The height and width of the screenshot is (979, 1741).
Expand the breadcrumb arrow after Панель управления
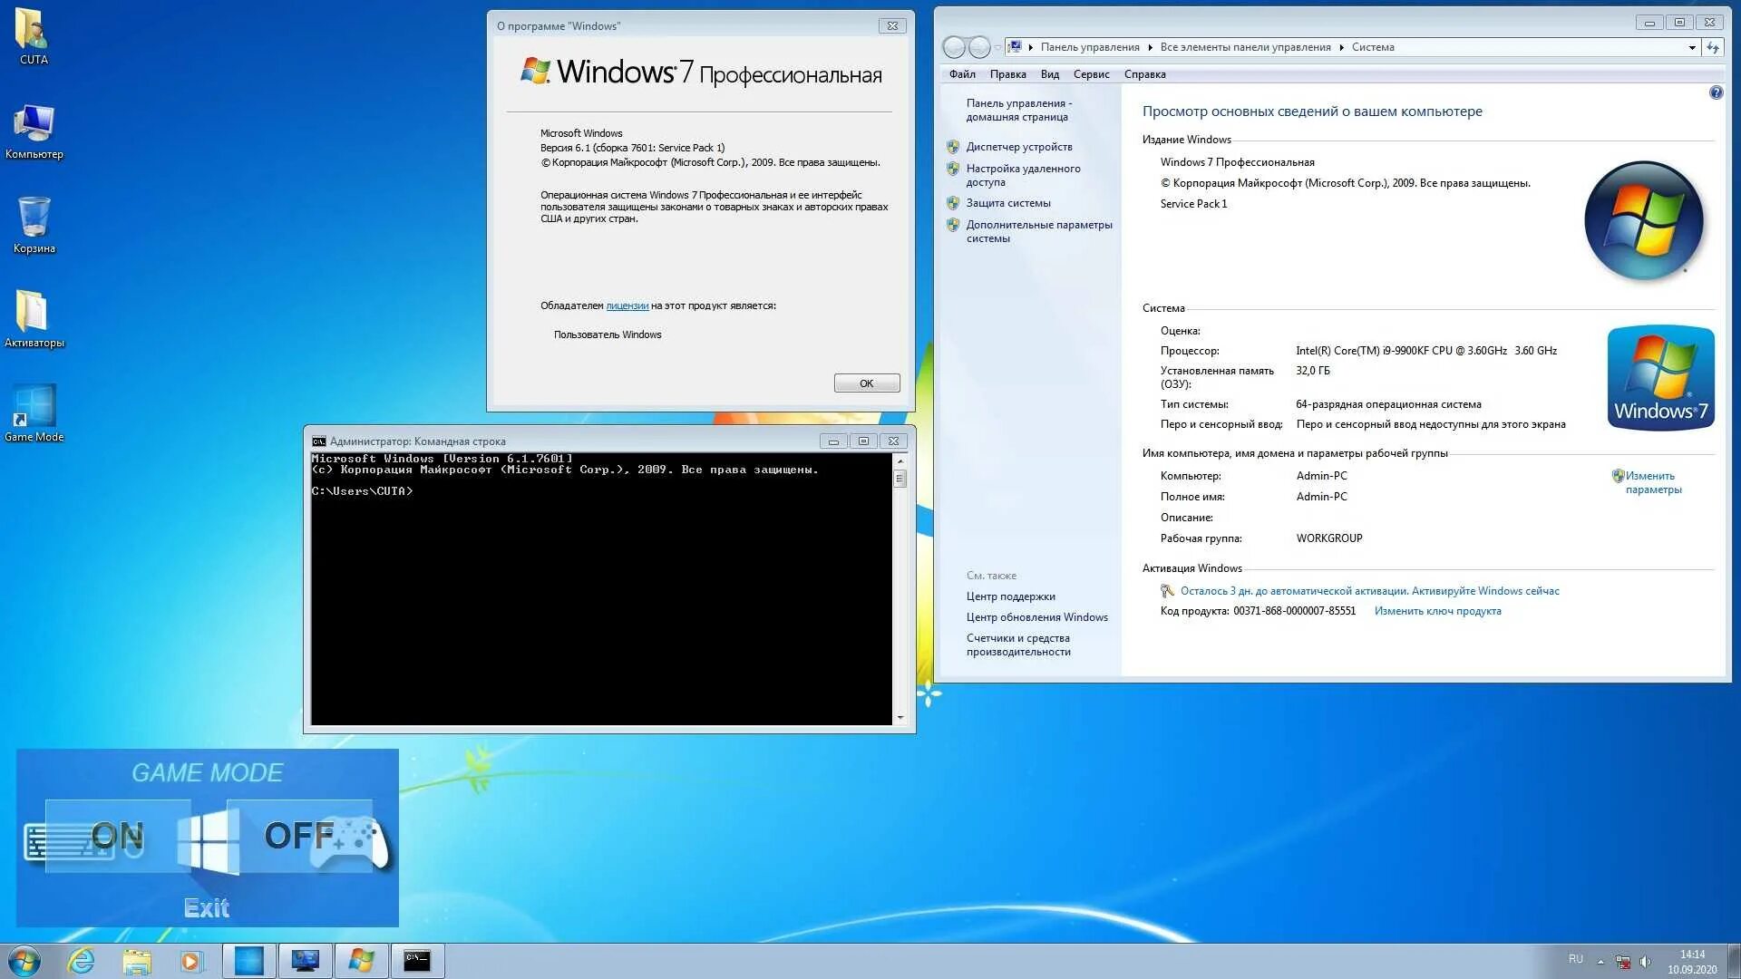coord(1150,47)
